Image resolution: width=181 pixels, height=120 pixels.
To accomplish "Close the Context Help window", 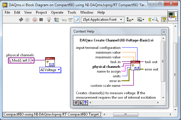I will pos(163,32).
